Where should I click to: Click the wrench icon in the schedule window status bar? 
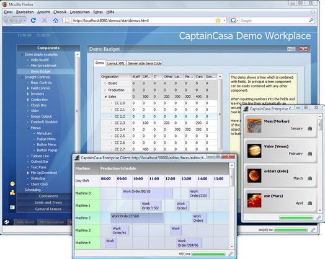point(231,253)
